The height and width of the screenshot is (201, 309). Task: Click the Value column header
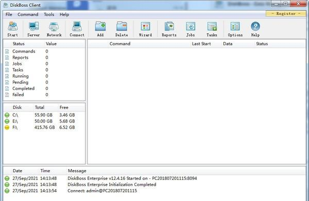(51, 44)
